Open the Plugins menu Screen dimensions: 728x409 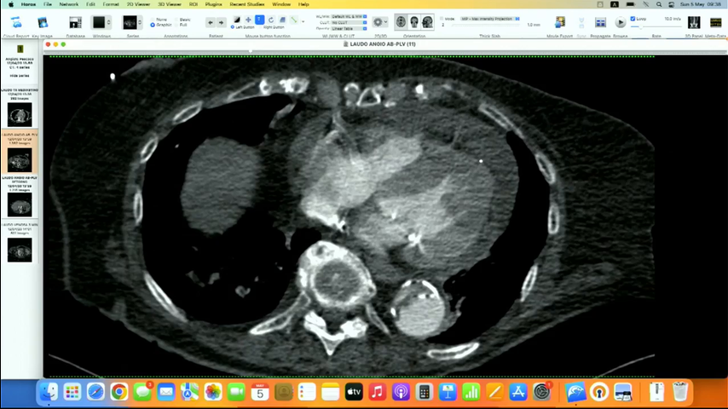(214, 4)
